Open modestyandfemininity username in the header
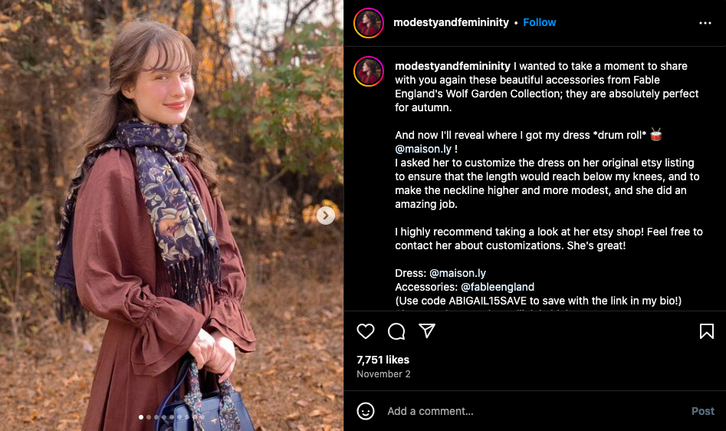Screen dimensions: 726x431 coord(451,22)
